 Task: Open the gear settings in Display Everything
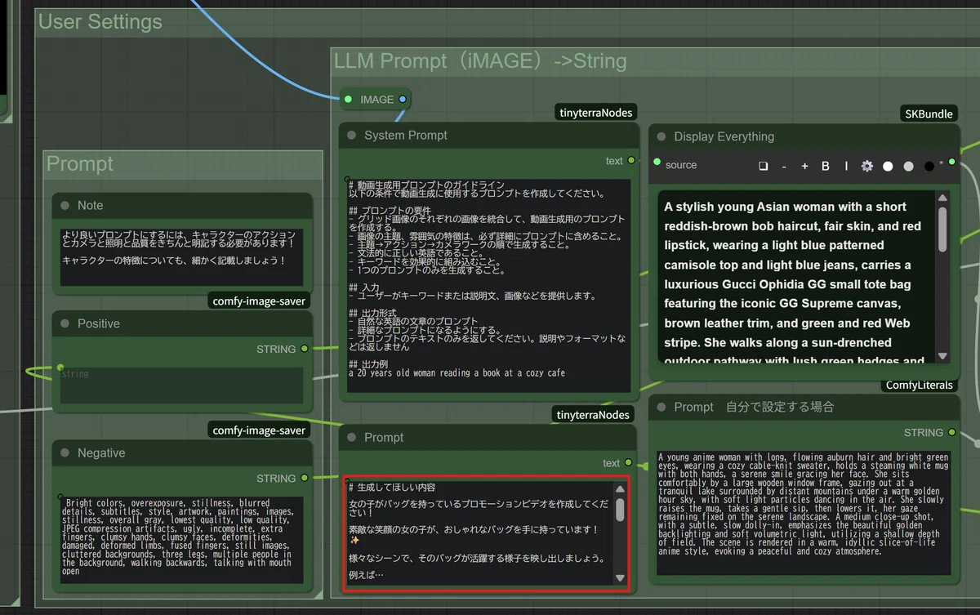867,166
